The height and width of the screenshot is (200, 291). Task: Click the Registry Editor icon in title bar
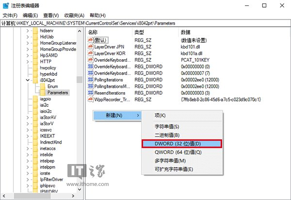[x=5, y=5]
